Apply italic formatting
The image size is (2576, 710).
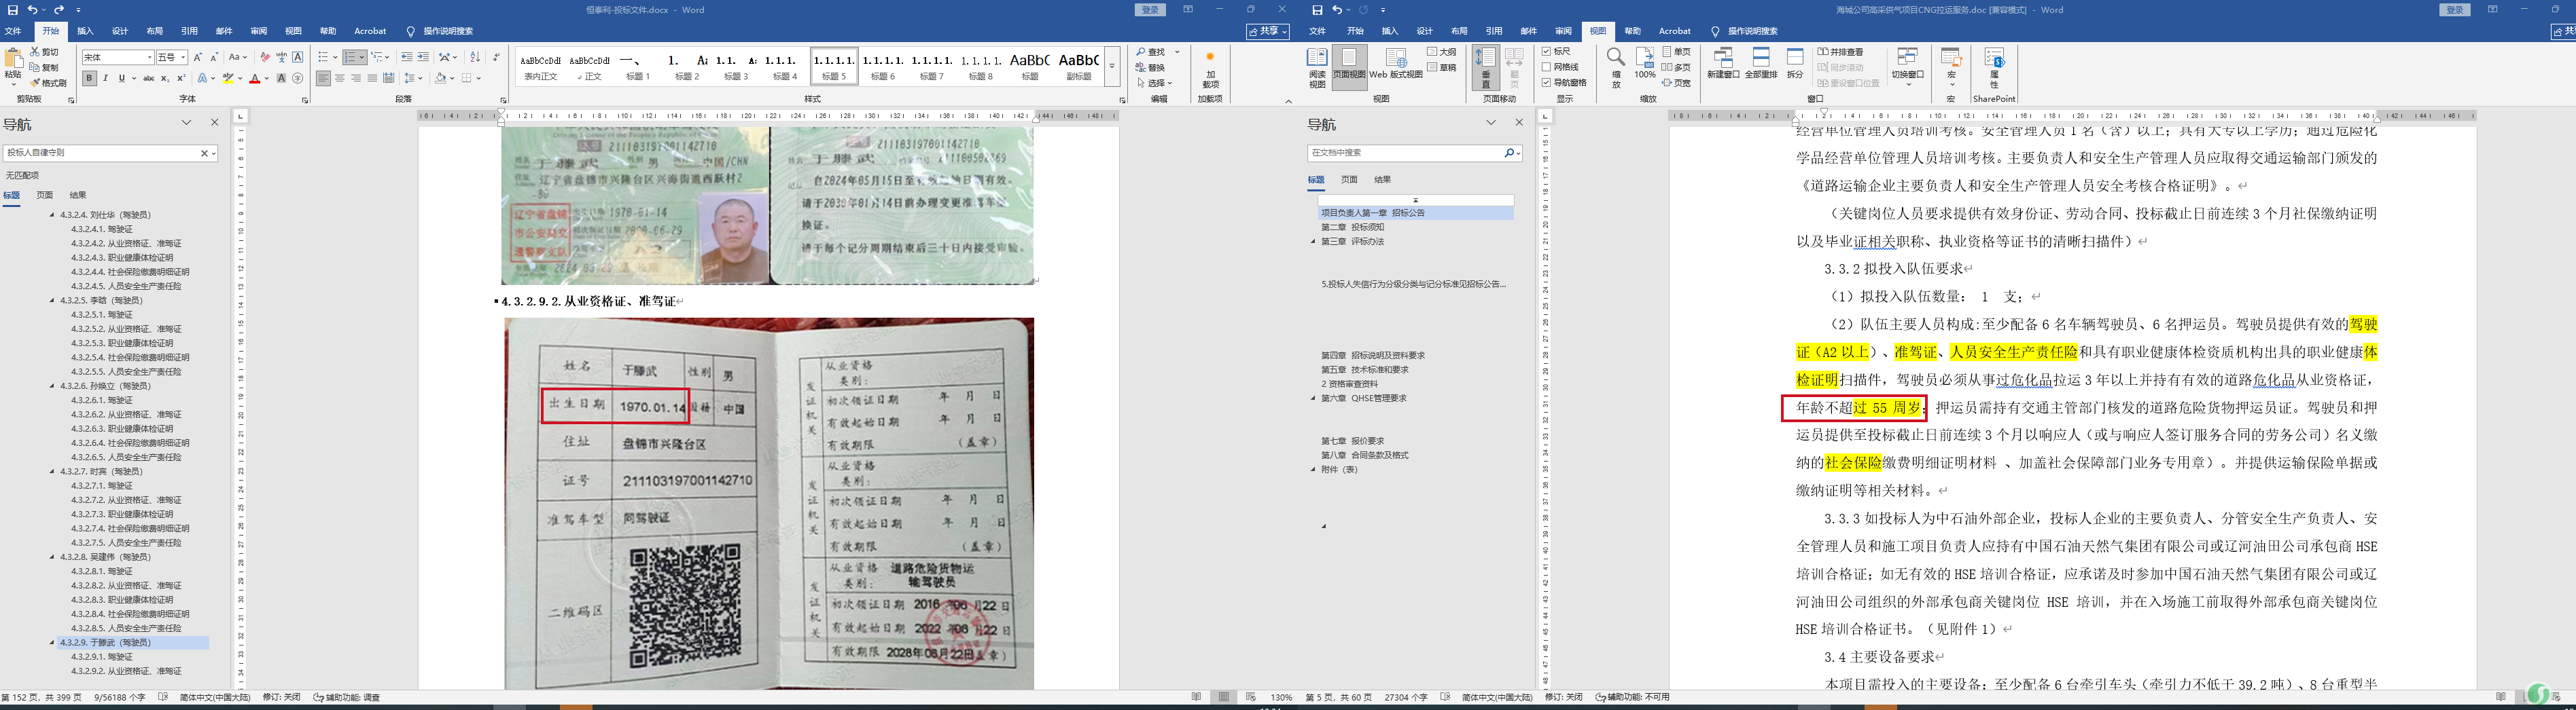pyautogui.click(x=106, y=78)
